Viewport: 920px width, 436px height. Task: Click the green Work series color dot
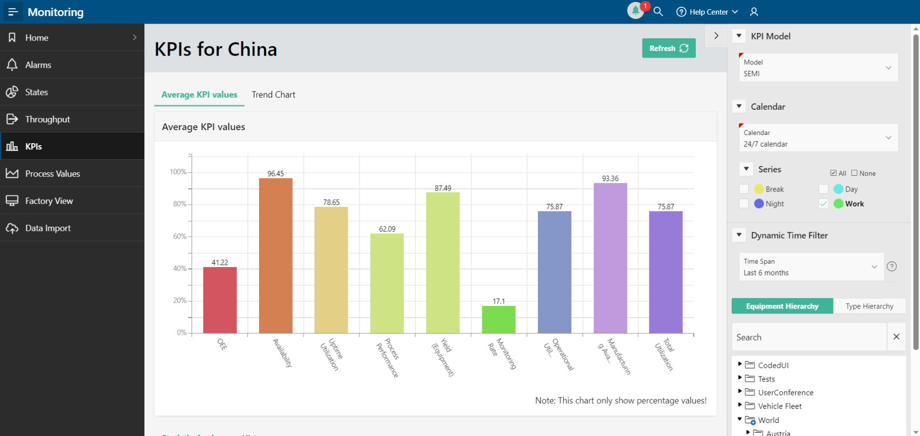pyautogui.click(x=838, y=204)
